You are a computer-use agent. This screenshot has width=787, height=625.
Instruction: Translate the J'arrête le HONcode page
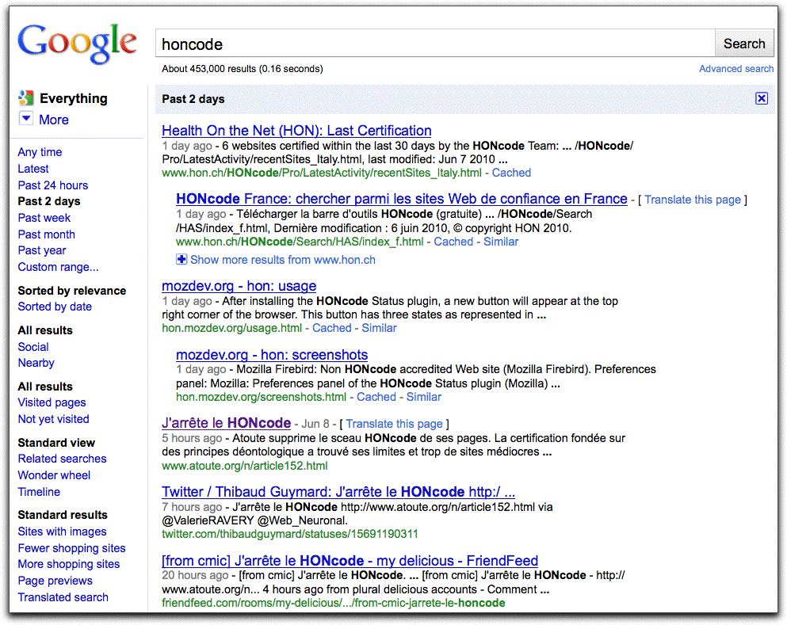(395, 424)
